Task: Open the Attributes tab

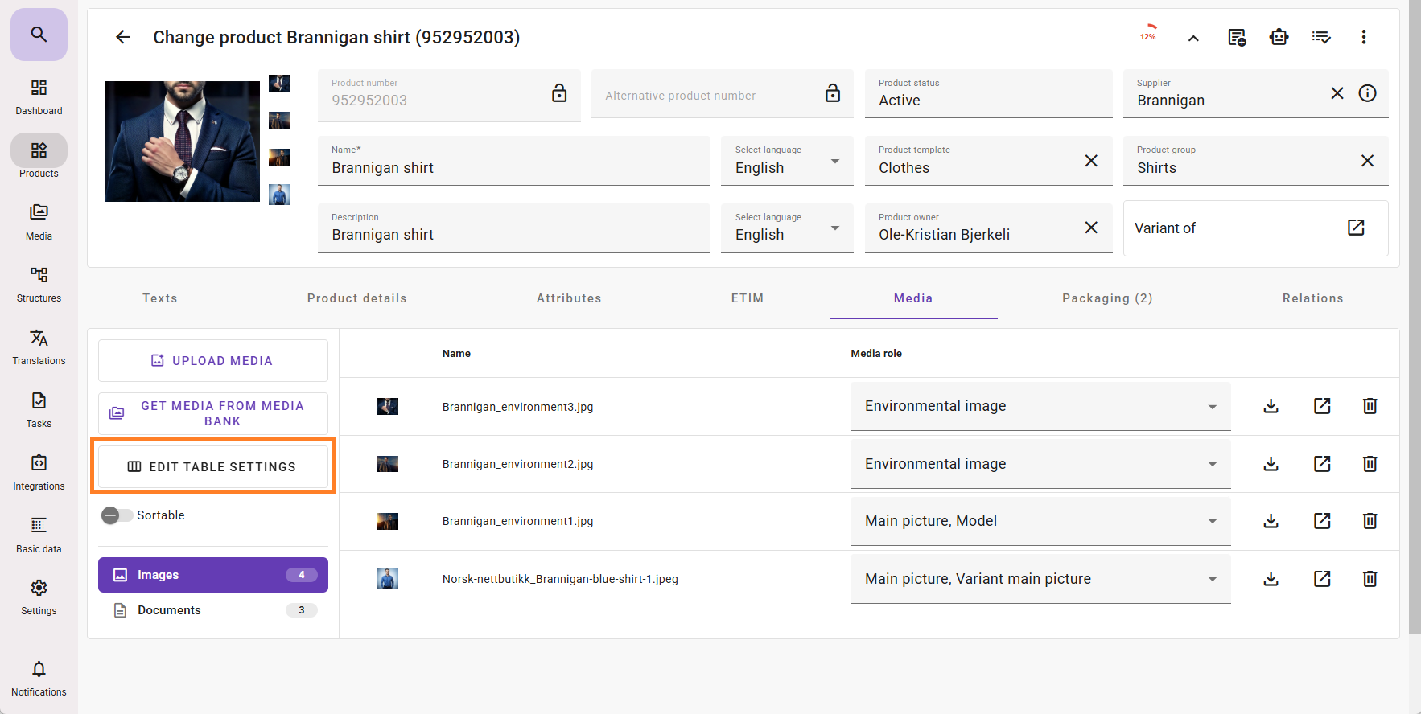Action: click(568, 298)
